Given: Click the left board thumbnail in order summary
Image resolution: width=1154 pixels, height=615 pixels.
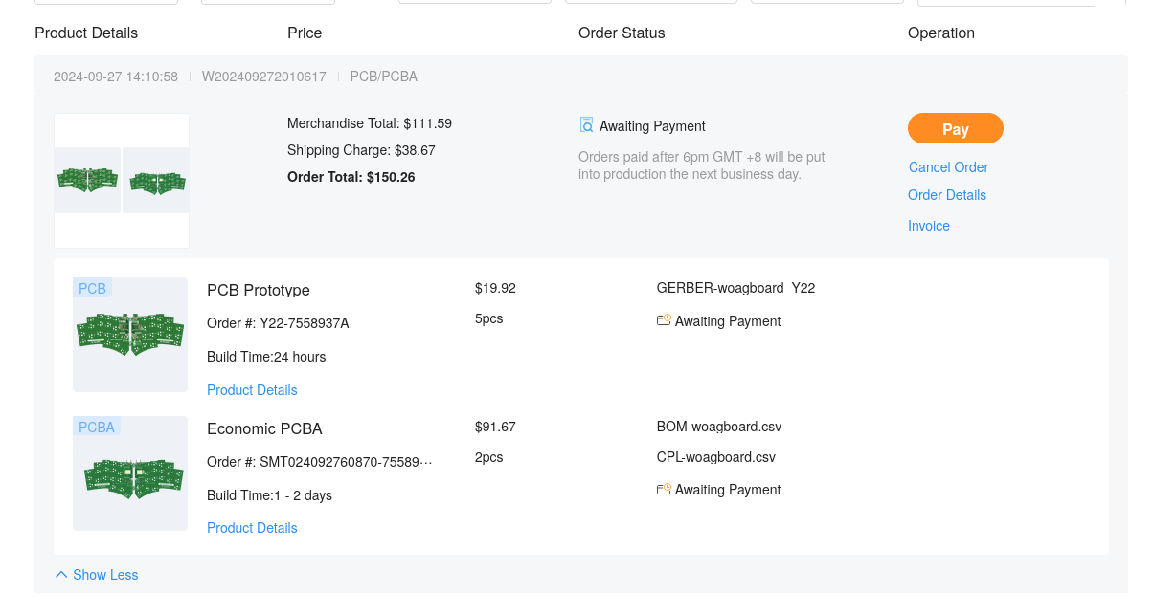Looking at the screenshot, I should 87,180.
